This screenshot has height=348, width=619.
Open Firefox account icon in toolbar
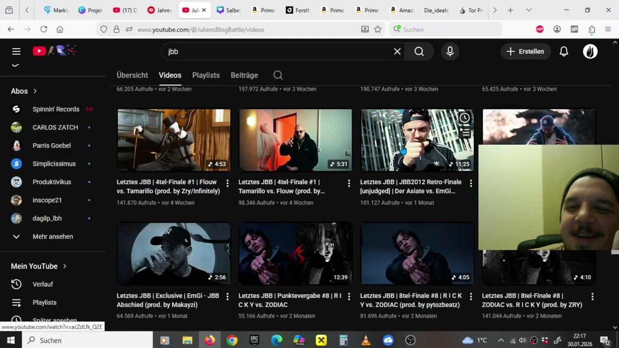click(557, 29)
